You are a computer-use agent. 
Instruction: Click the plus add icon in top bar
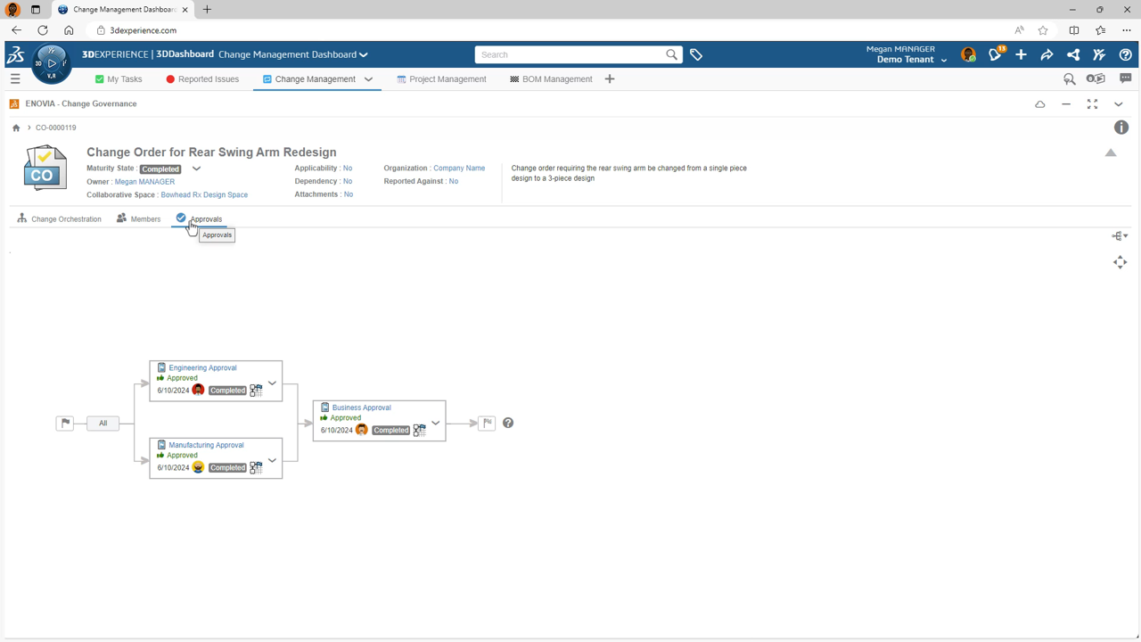click(1022, 55)
